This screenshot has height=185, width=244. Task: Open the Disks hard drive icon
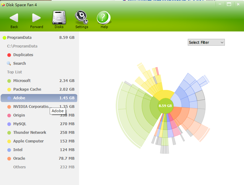pos(59,18)
